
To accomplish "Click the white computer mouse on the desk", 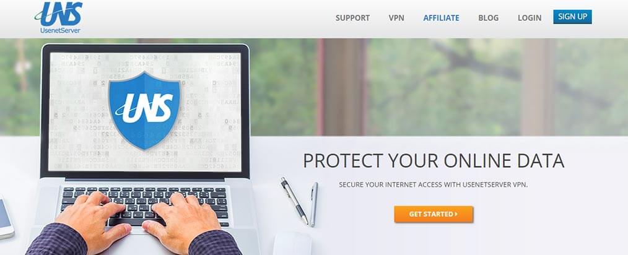I will click(292, 243).
